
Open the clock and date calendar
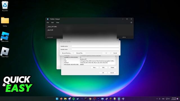click(x=174, y=99)
